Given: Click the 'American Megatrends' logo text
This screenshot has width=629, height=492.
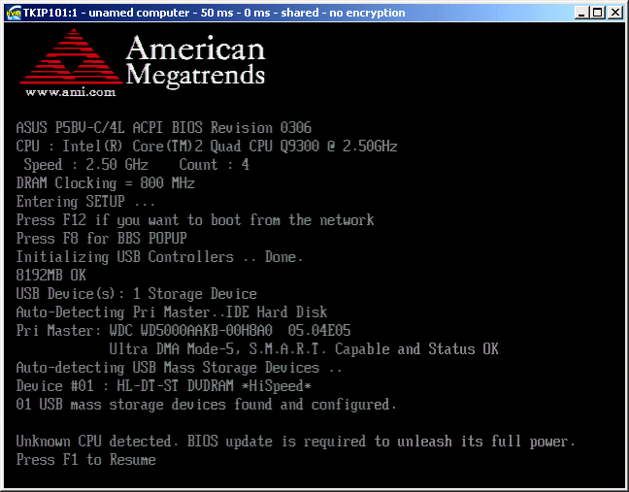Looking at the screenshot, I should pyautogui.click(x=195, y=60).
